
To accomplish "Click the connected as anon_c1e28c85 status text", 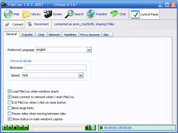I will point(84,24).
